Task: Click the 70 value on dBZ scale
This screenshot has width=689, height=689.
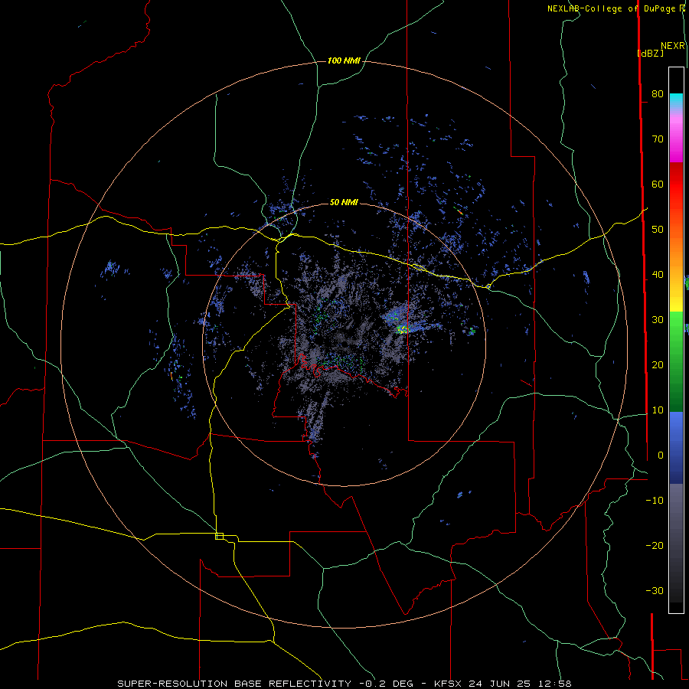Action: tap(658, 139)
